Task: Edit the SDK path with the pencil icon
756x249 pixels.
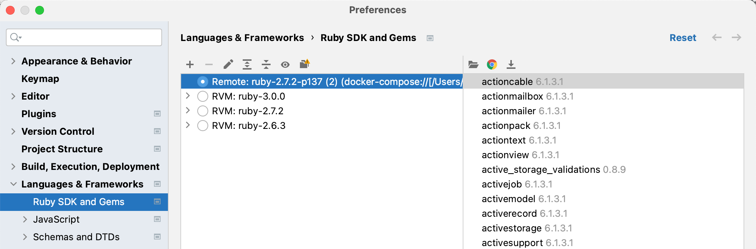Action: tap(228, 64)
